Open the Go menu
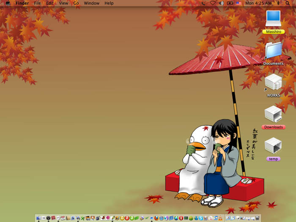The height and width of the screenshot is (222, 296). (x=76, y=3)
